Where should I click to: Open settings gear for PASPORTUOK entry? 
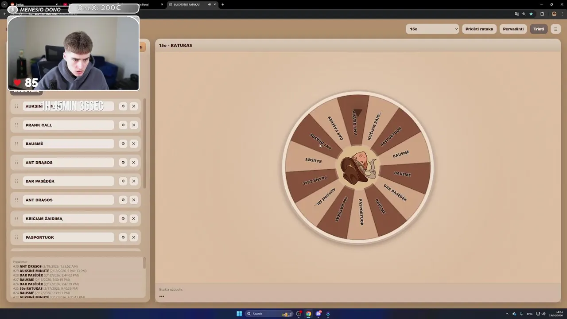pyautogui.click(x=123, y=237)
